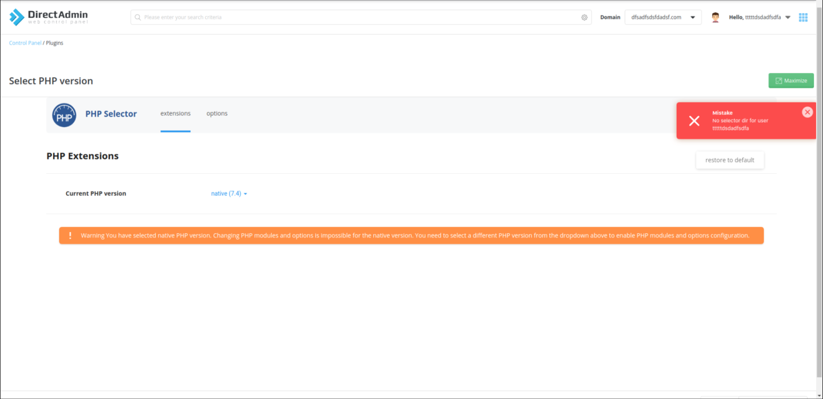Click the PHP Selector title text
The width and height of the screenshot is (823, 399).
click(111, 114)
